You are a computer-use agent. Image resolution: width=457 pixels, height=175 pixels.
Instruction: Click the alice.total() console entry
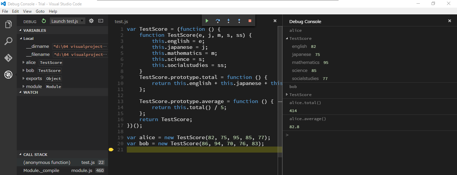[x=305, y=103]
